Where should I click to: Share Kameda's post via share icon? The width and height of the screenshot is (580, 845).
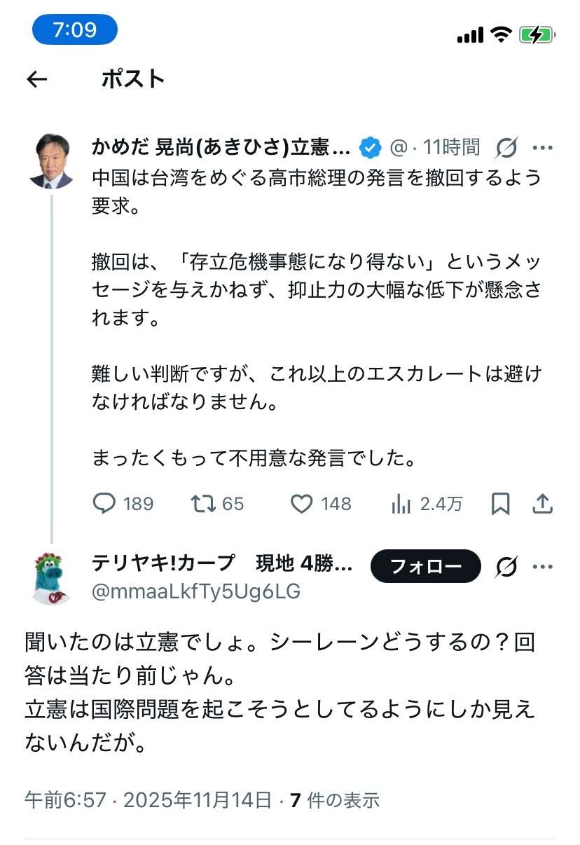544,504
